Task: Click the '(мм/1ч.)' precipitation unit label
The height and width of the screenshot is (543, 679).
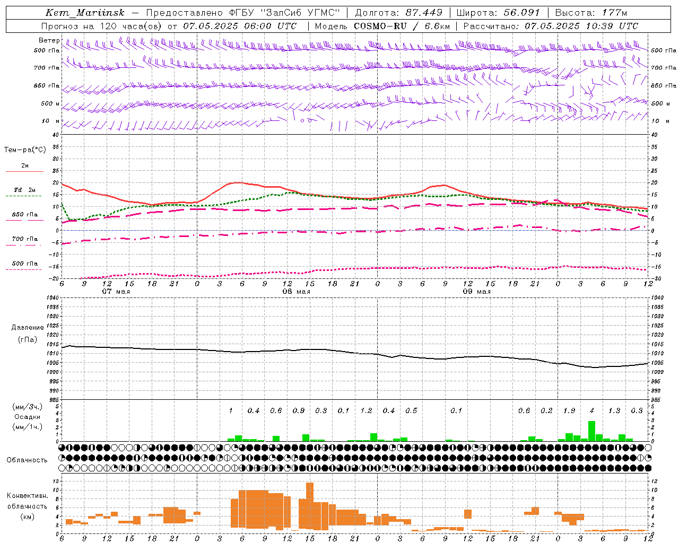Action: [x=27, y=427]
